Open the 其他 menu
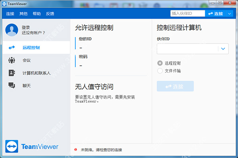This screenshot has height=158, width=238. pyautogui.click(x=23, y=13)
